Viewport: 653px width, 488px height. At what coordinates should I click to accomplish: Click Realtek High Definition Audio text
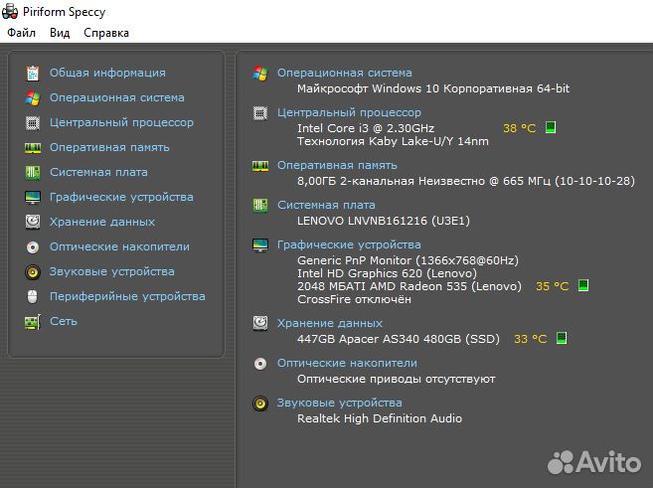380,418
